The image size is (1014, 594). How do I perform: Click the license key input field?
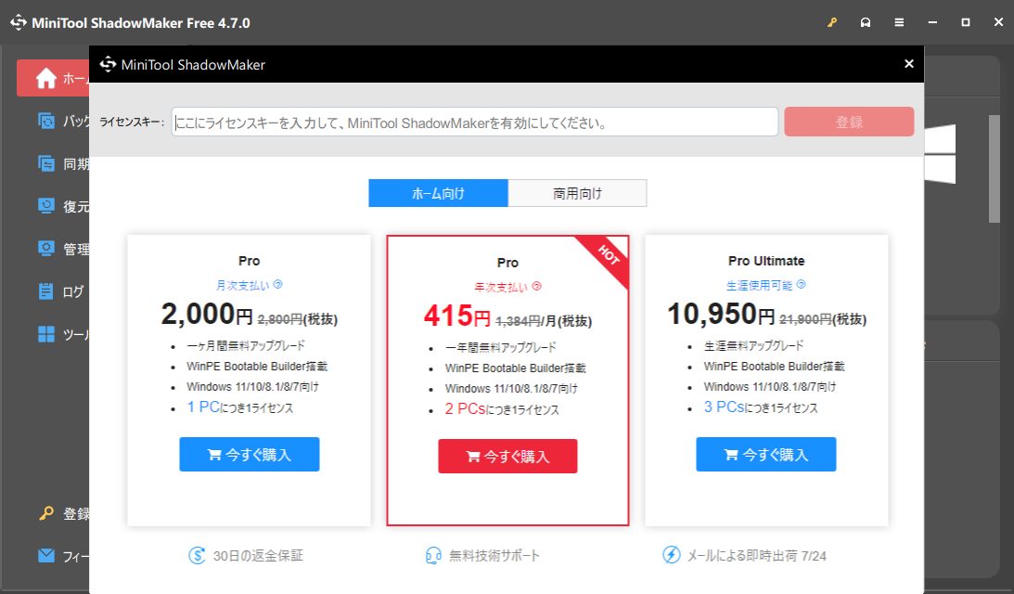click(x=475, y=122)
